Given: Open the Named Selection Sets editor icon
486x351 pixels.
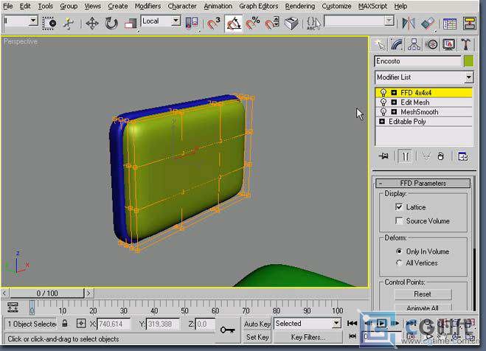Looking at the screenshot, I should click(x=313, y=24).
